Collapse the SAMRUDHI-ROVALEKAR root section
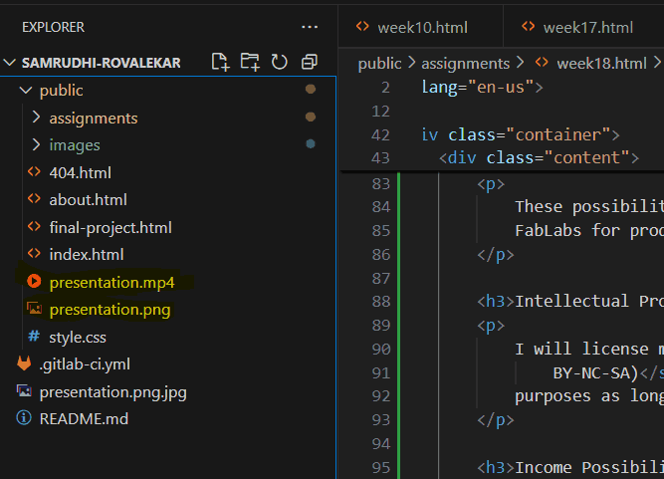Viewport: 664px width, 479px height. point(10,63)
